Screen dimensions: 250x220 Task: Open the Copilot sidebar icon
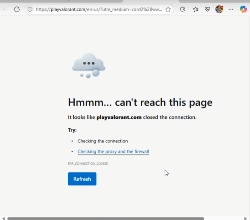[x=243, y=9]
